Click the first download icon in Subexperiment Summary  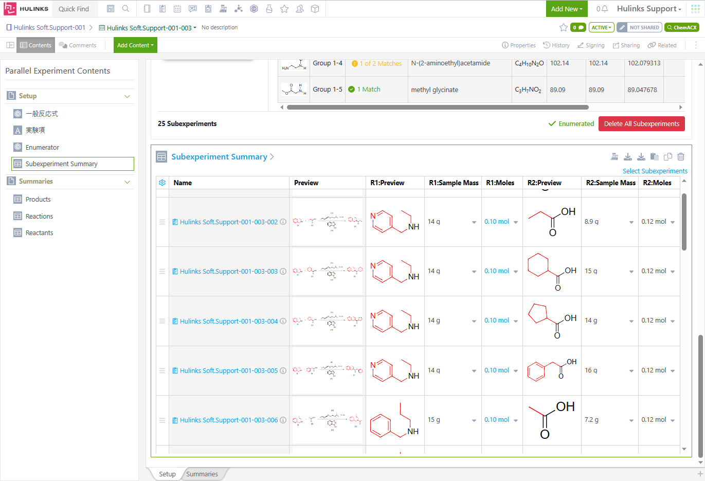[x=628, y=157]
